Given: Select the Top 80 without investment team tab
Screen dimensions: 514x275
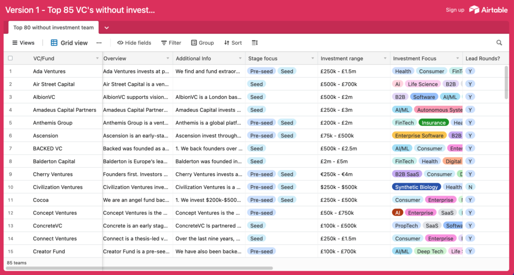Looking at the screenshot, I should point(53,28).
